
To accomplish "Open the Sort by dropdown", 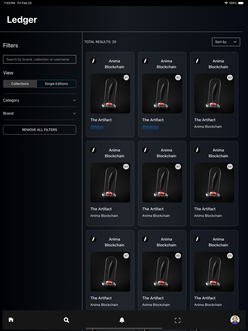I will (x=226, y=42).
